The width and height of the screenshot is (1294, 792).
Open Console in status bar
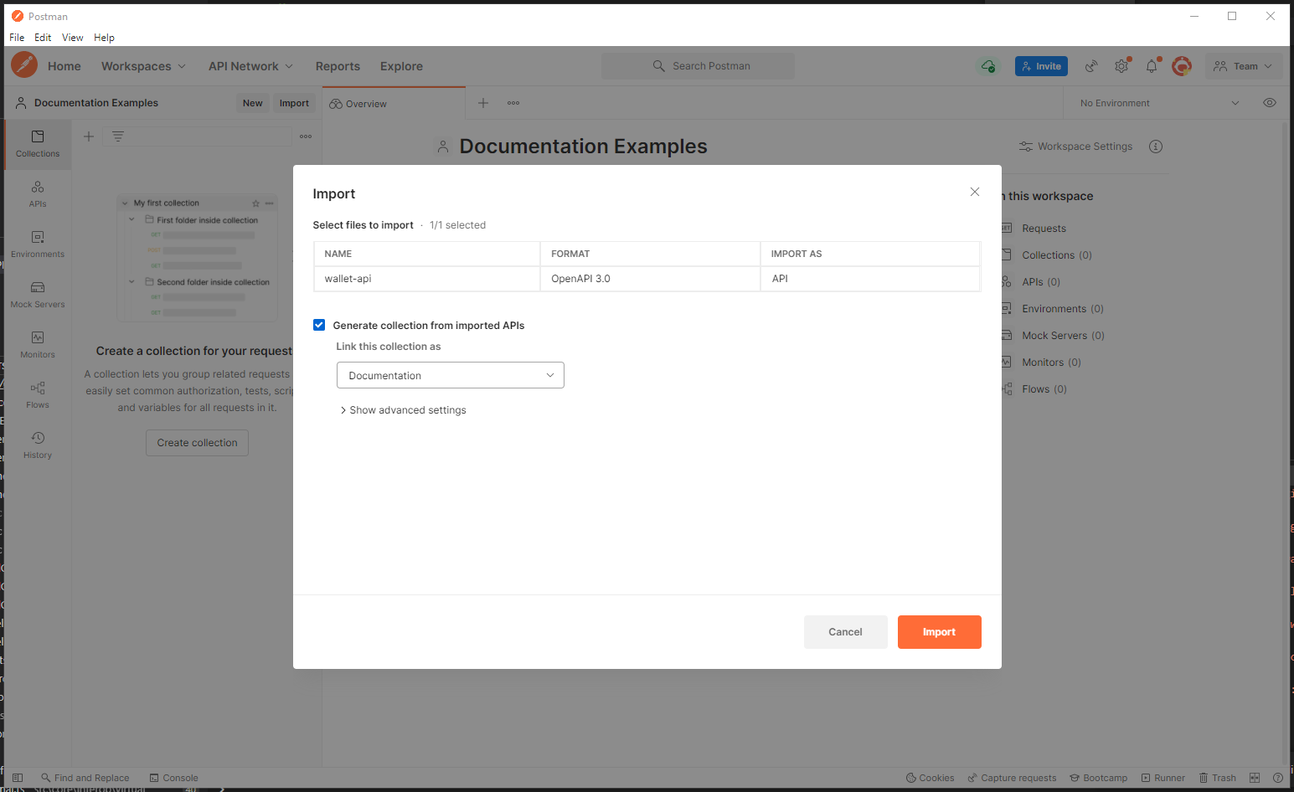pyautogui.click(x=173, y=778)
